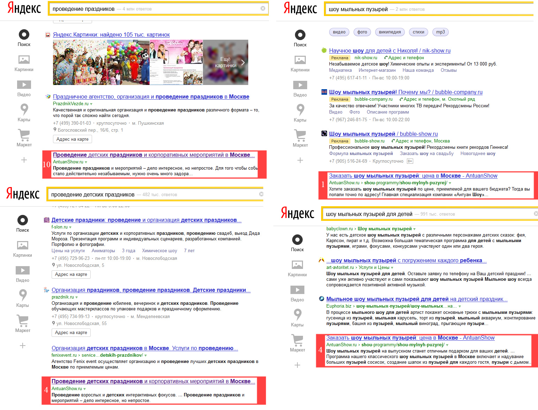
Task: Clear the 'проведение детских праздников' search field
Action: [x=261, y=194]
